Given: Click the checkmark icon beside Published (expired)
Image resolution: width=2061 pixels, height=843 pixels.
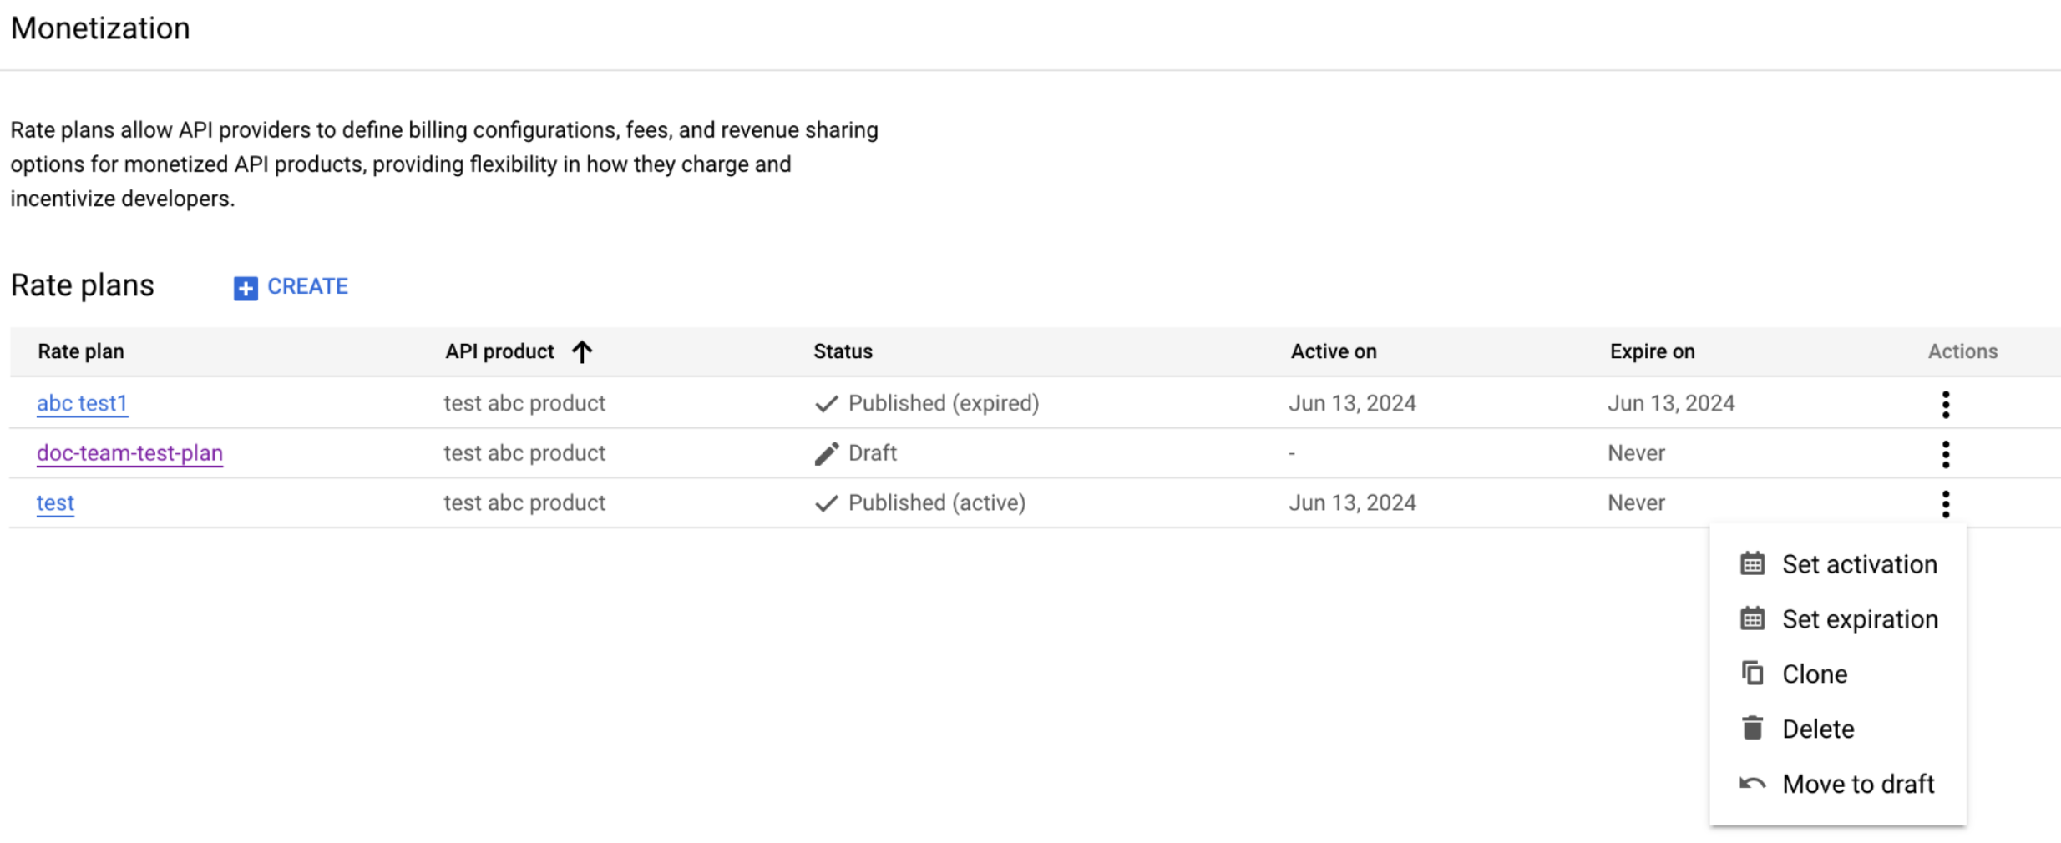Looking at the screenshot, I should pyautogui.click(x=825, y=402).
